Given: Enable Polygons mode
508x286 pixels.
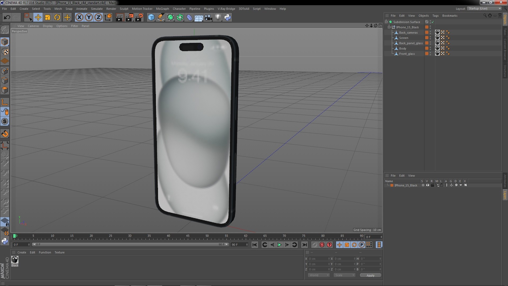Looking at the screenshot, I should point(5,90).
